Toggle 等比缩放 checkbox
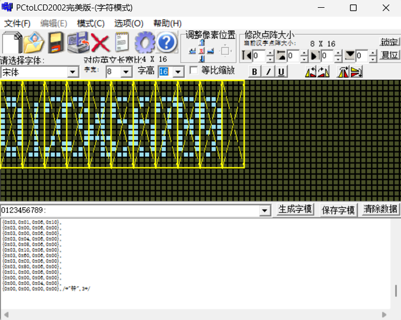401x320 pixels. point(194,70)
